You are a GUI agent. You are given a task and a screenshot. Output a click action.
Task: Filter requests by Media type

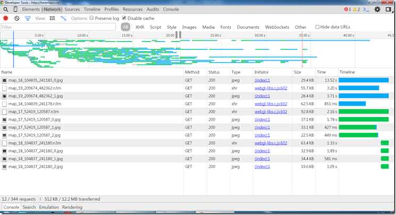208,27
